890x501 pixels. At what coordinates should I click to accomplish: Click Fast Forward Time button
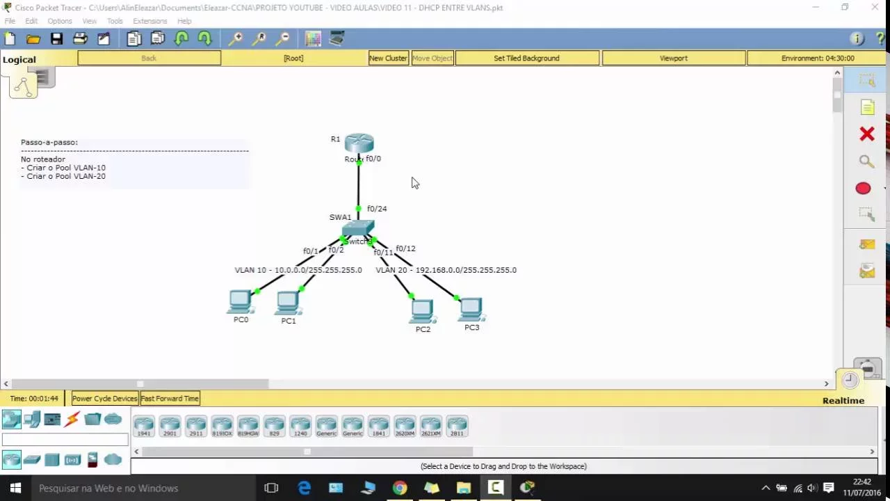[x=170, y=399]
